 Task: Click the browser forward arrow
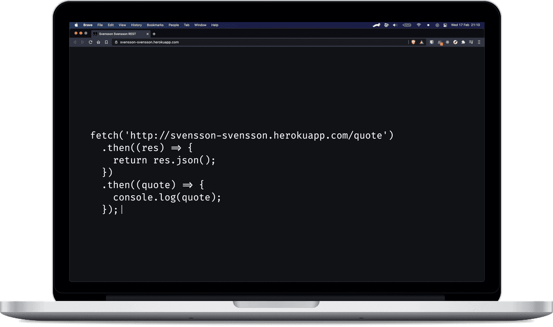(x=82, y=42)
